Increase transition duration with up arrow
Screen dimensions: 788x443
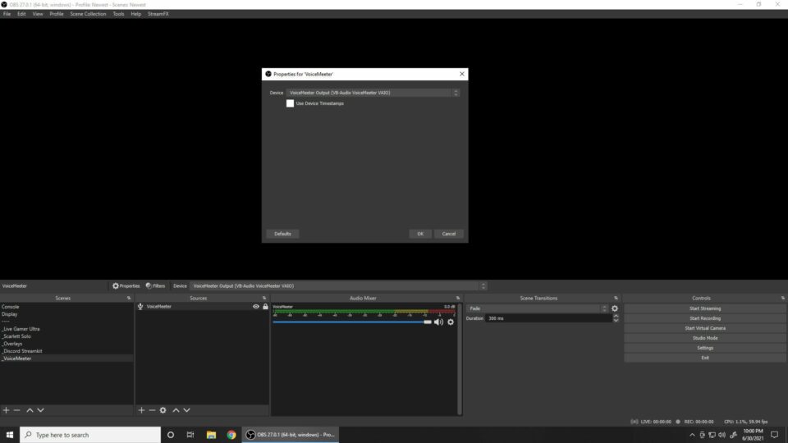coord(616,316)
